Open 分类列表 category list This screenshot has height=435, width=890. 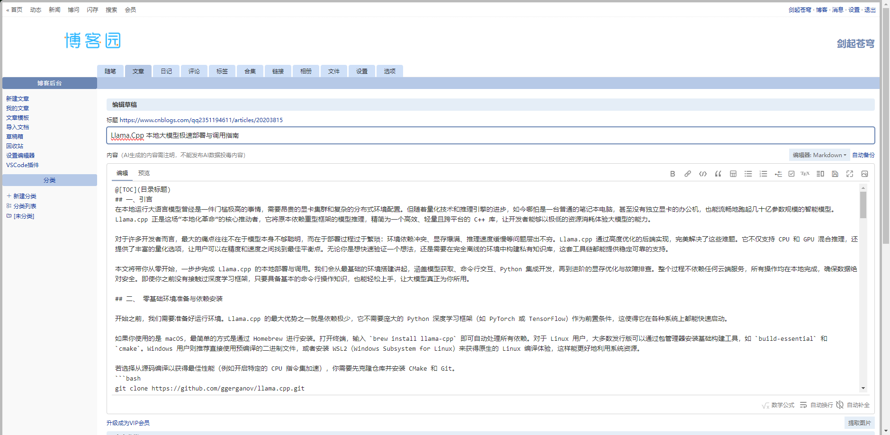click(22, 206)
